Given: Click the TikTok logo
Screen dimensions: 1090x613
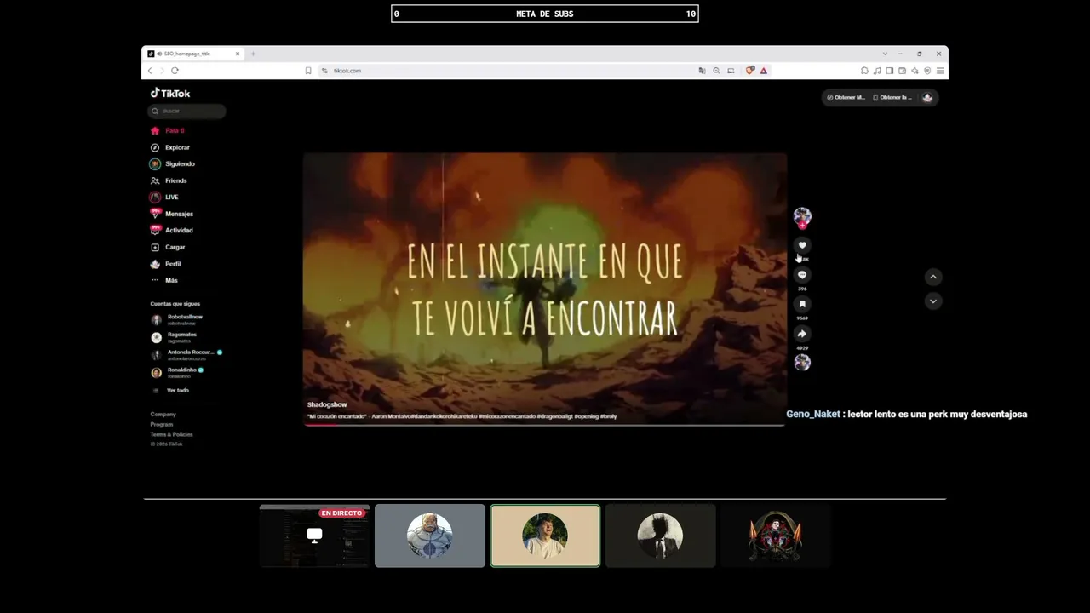Looking at the screenshot, I should pyautogui.click(x=170, y=94).
